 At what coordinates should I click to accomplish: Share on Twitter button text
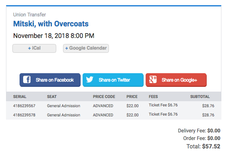click(114, 80)
